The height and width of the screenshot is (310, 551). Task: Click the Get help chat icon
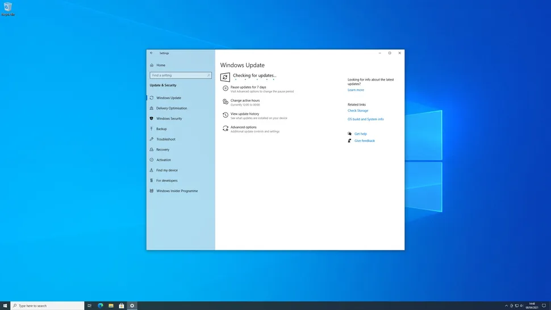(349, 134)
